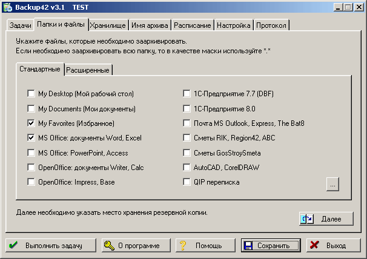
Task: Maximize the Backup42 window
Action: (x=348, y=7)
